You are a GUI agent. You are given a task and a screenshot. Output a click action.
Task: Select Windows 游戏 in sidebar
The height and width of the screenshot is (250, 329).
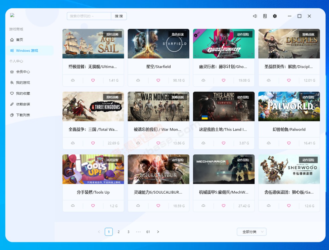30,51
